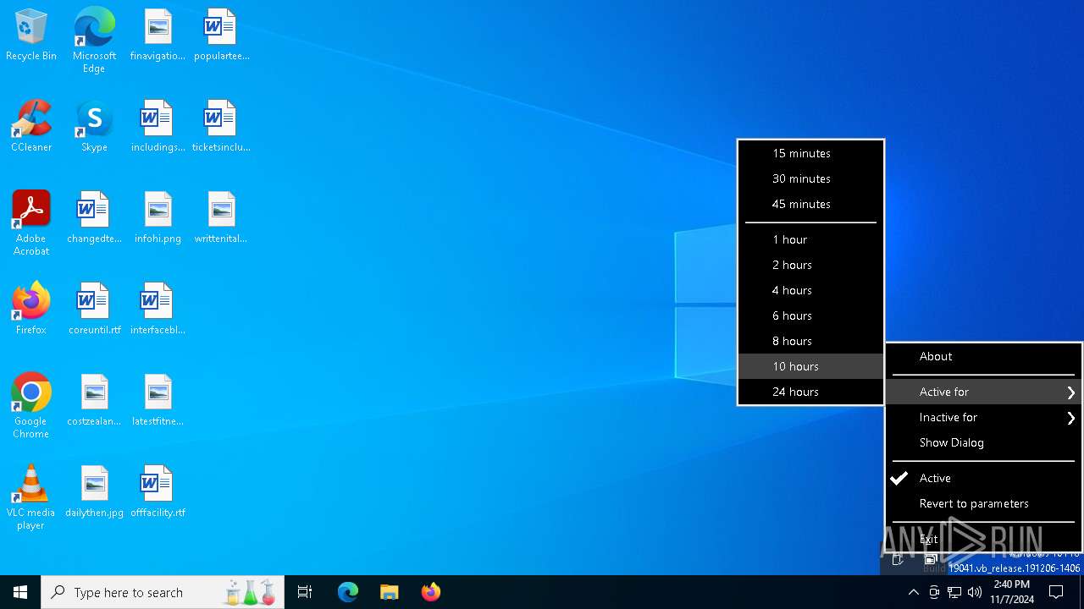Open Firefox from the taskbar

pyautogui.click(x=430, y=592)
